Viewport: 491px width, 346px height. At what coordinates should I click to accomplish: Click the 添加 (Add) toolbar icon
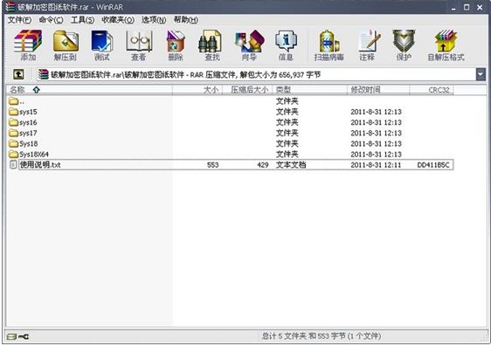coord(28,45)
